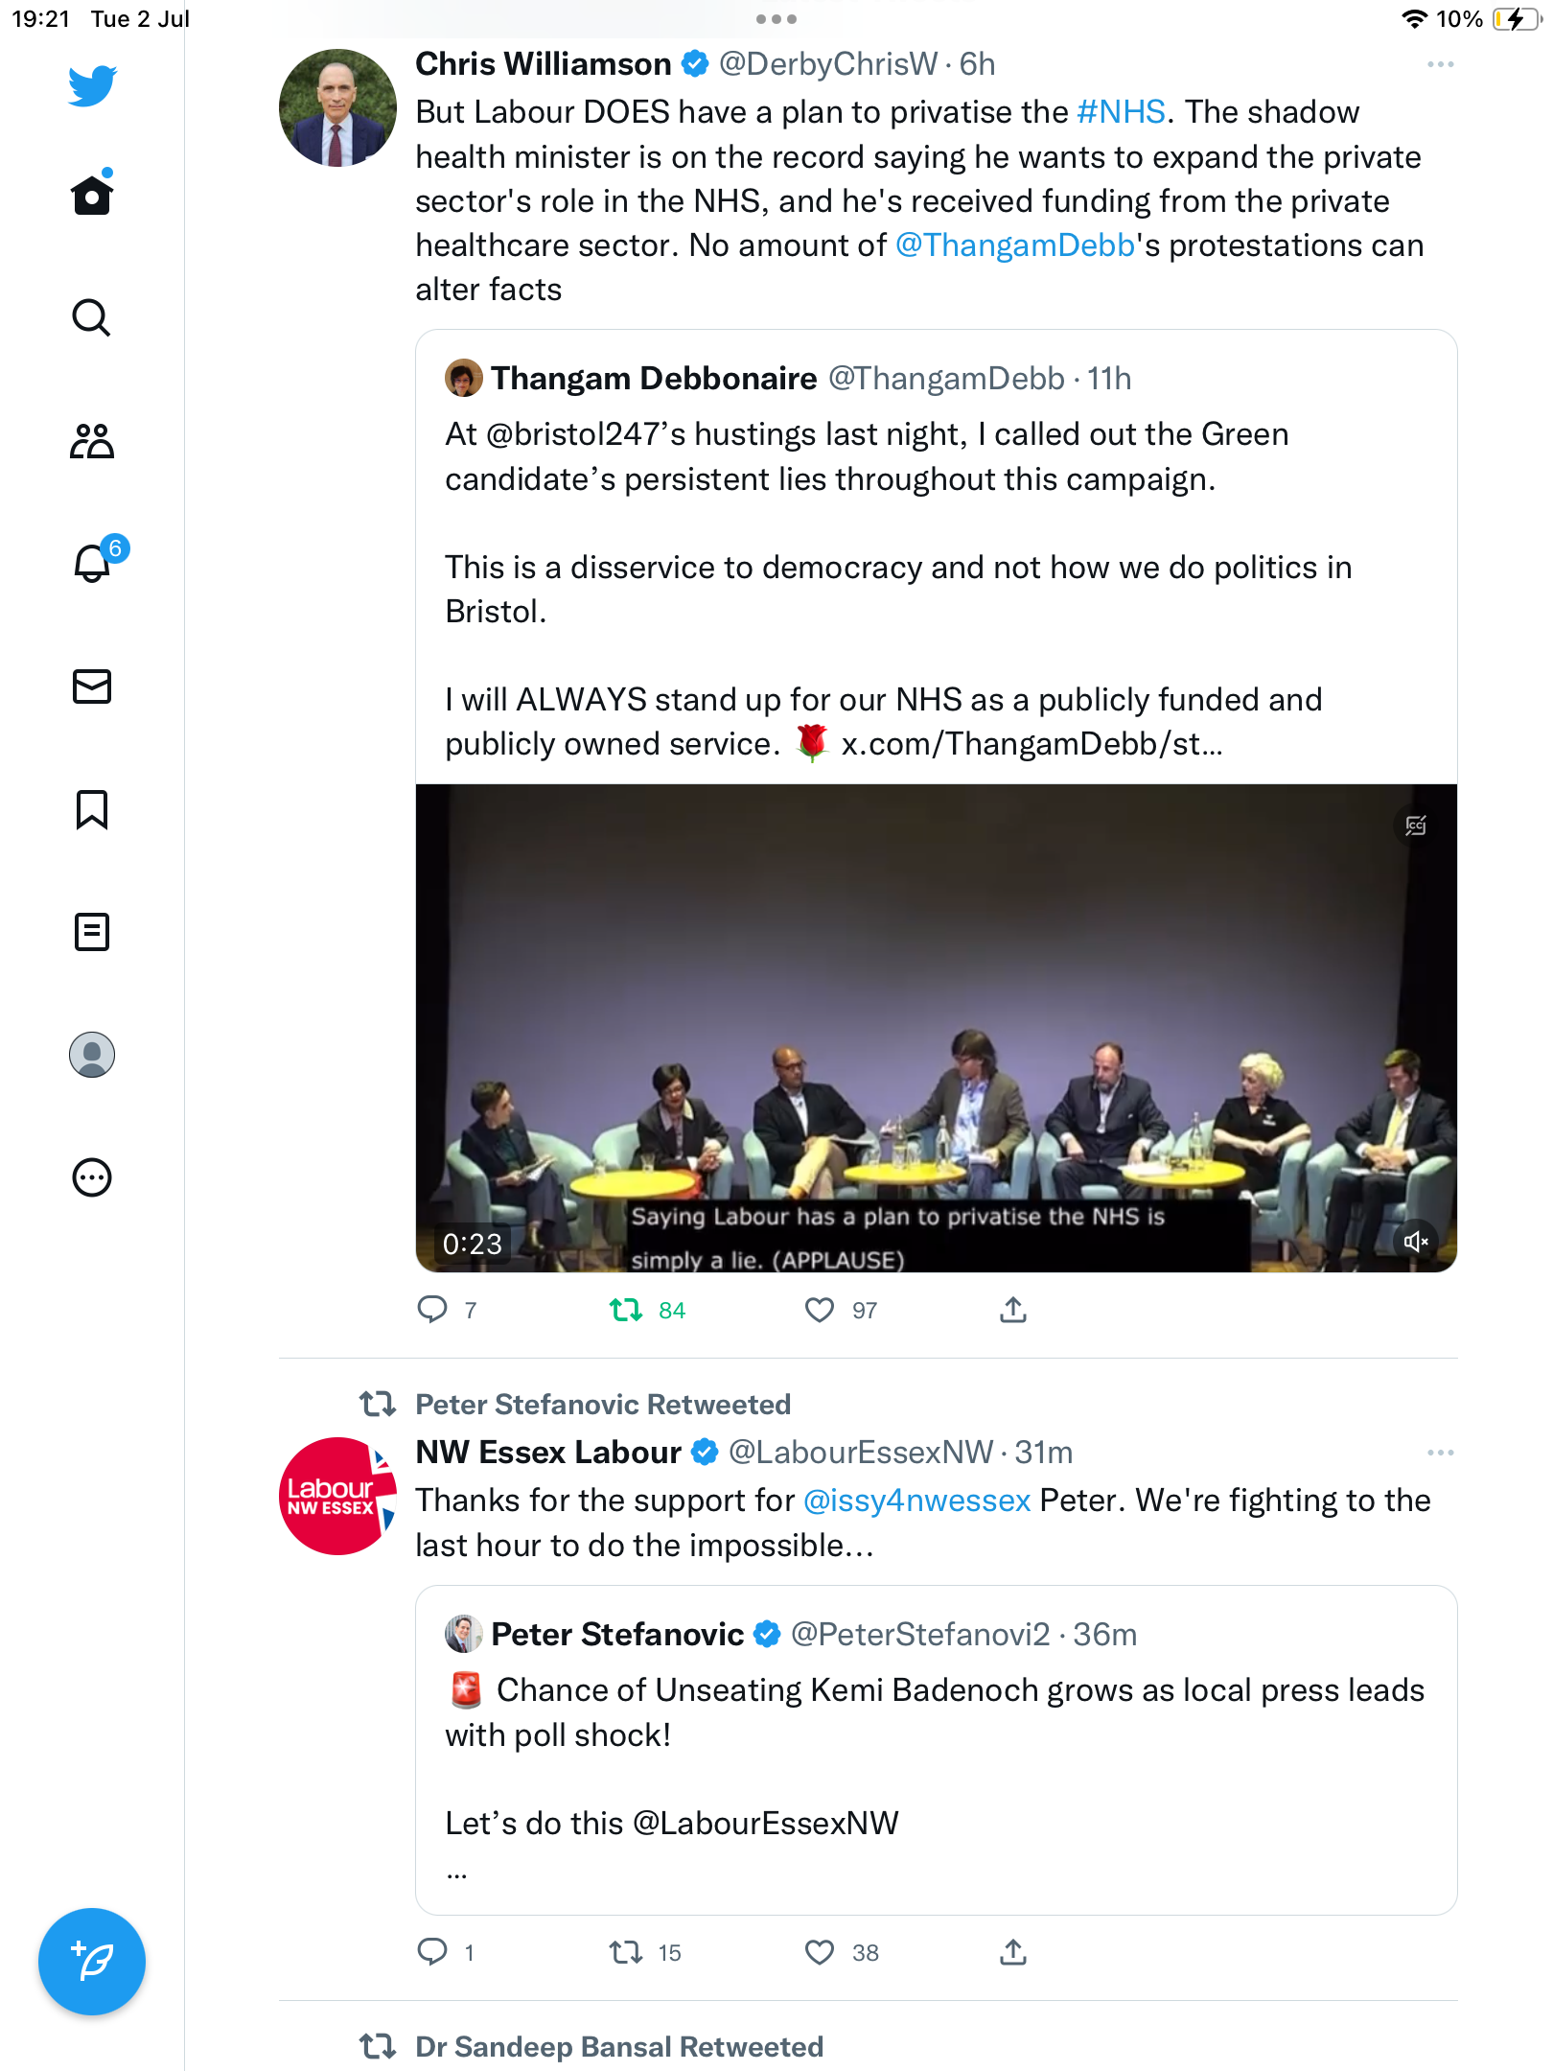This screenshot has height=2071, width=1553.
Task: Unmute the video with the speaker icon
Action: (x=1415, y=1242)
